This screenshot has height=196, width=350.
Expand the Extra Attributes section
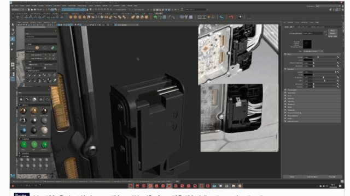point(312,121)
